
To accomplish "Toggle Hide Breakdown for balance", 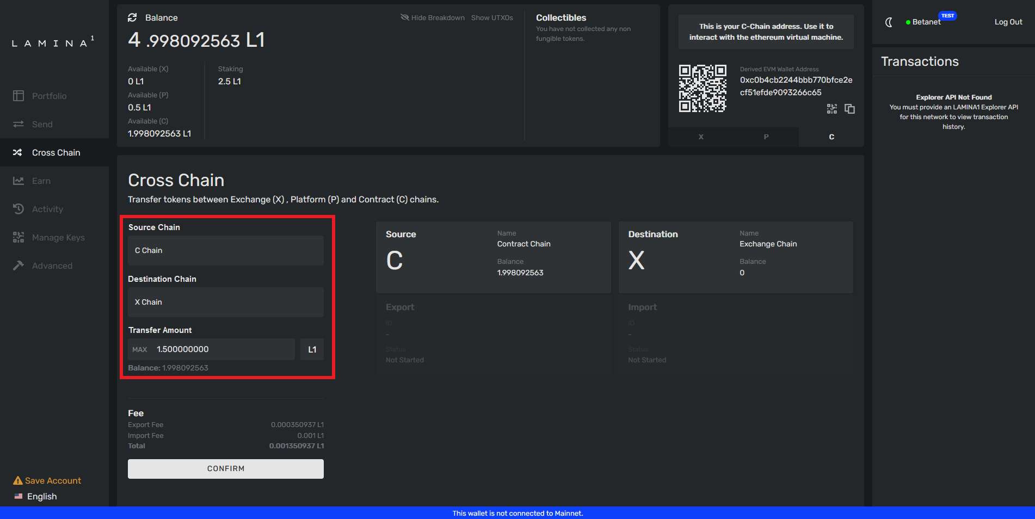I will pos(433,18).
